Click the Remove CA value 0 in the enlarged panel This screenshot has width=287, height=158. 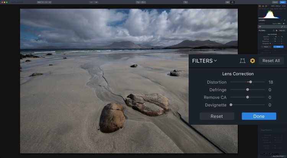click(270, 97)
